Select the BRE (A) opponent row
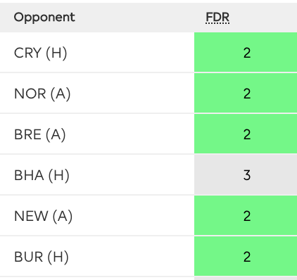 (x=148, y=134)
